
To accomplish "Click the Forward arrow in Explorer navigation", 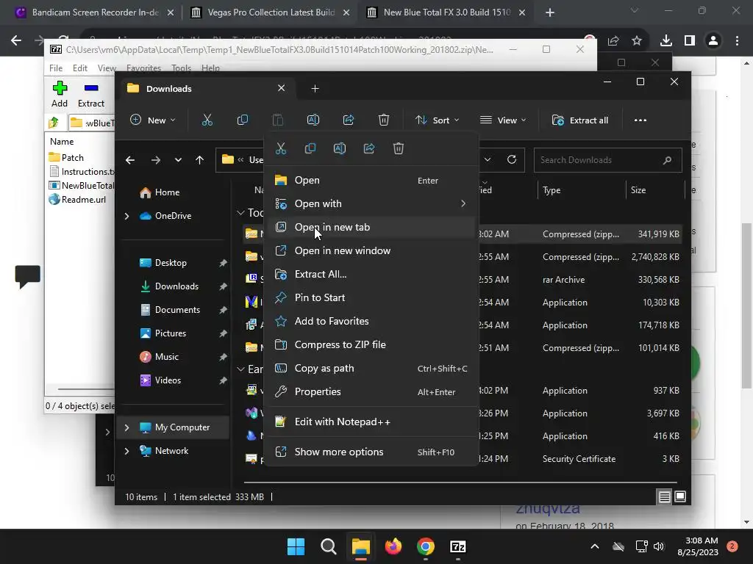I will (156, 160).
